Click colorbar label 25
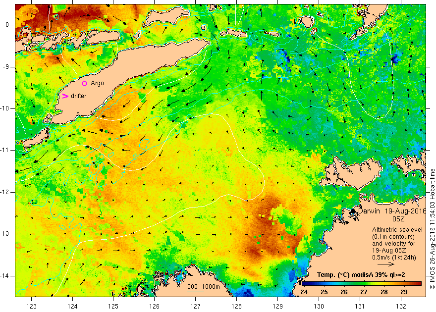Screen dimensions: 436x312 (324, 292)
